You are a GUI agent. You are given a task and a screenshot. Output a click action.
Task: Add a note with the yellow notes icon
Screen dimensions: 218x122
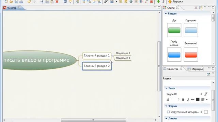(126, 2)
